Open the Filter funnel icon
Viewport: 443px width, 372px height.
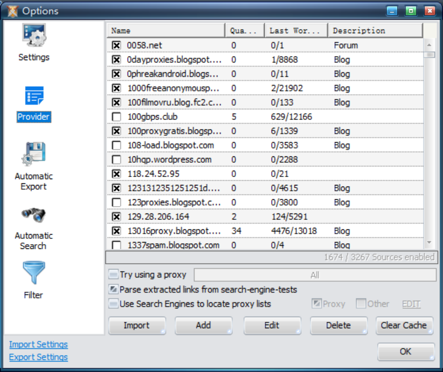pos(34,272)
